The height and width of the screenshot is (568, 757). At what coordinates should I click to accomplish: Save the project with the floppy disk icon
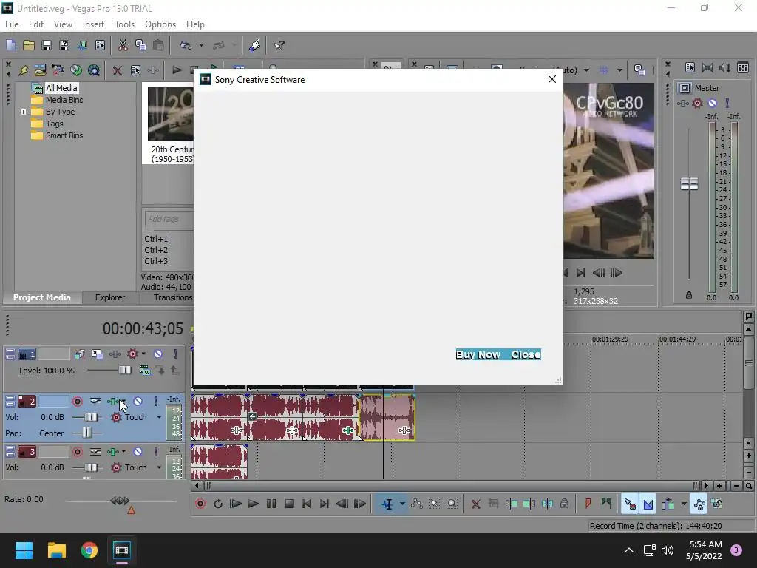pyautogui.click(x=47, y=45)
